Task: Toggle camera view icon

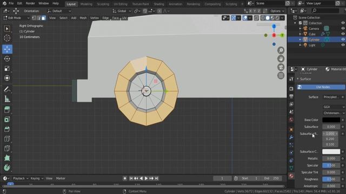Action: [x=281, y=67]
